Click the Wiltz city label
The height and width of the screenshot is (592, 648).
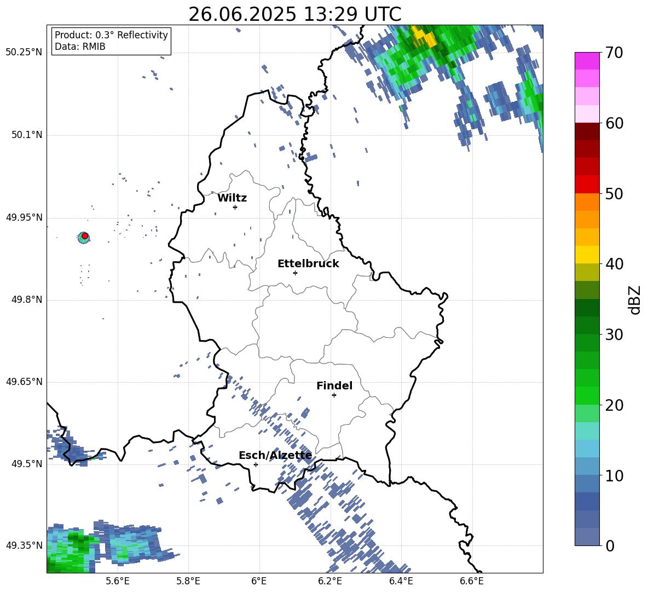(232, 198)
